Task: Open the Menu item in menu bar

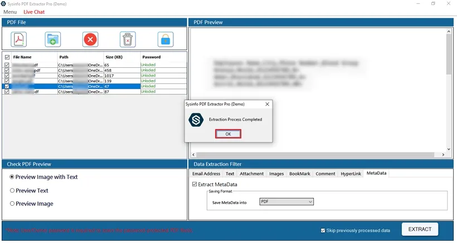Action: coord(10,12)
